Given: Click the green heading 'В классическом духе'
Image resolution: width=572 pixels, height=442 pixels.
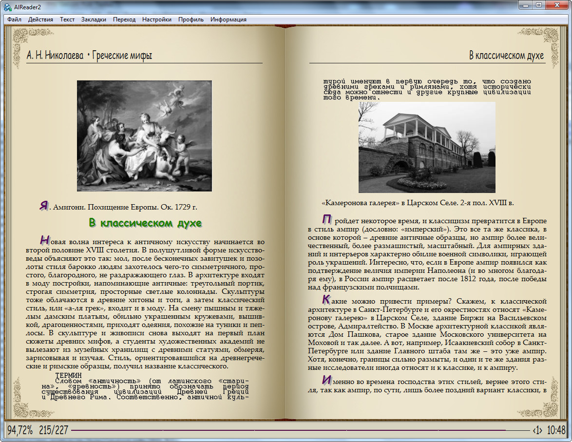Looking at the screenshot, I should (x=145, y=223).
